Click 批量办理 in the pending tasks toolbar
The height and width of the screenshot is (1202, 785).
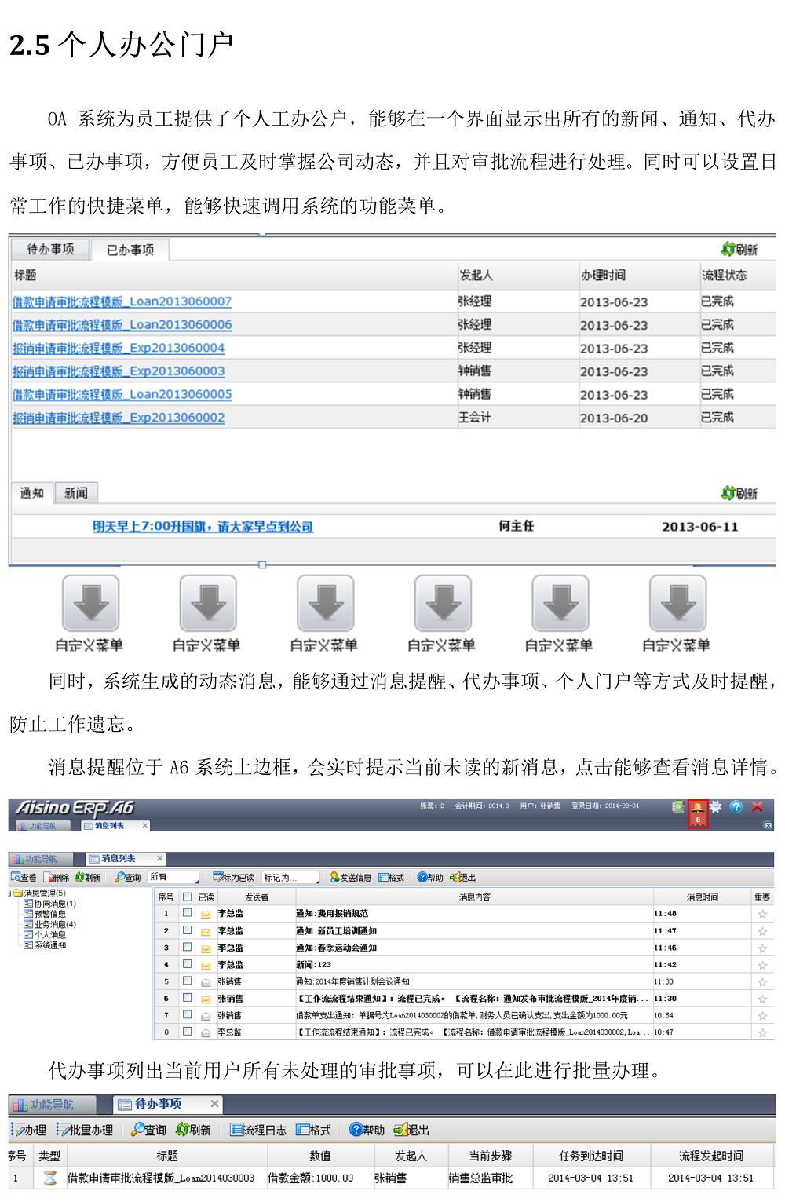[x=85, y=1130]
